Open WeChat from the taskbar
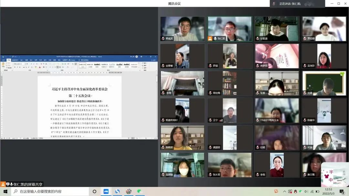This screenshot has width=349, height=196. coord(140,191)
